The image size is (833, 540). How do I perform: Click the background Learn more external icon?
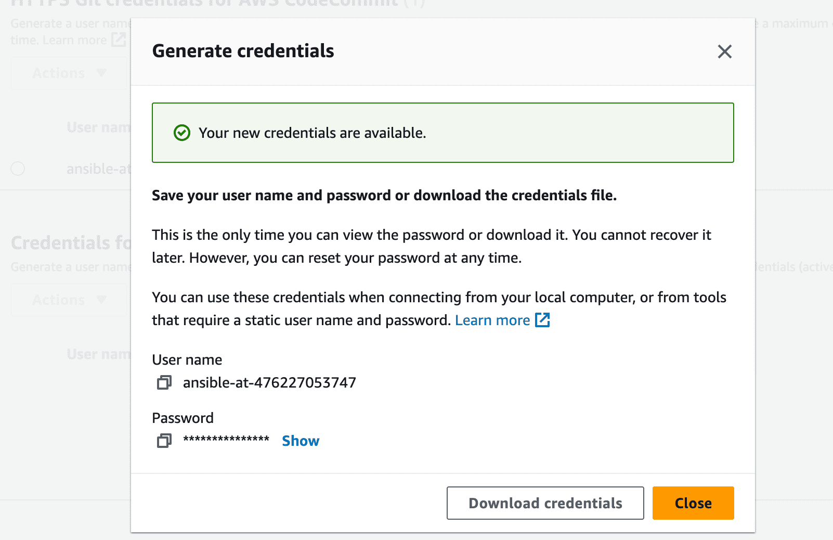(x=119, y=40)
